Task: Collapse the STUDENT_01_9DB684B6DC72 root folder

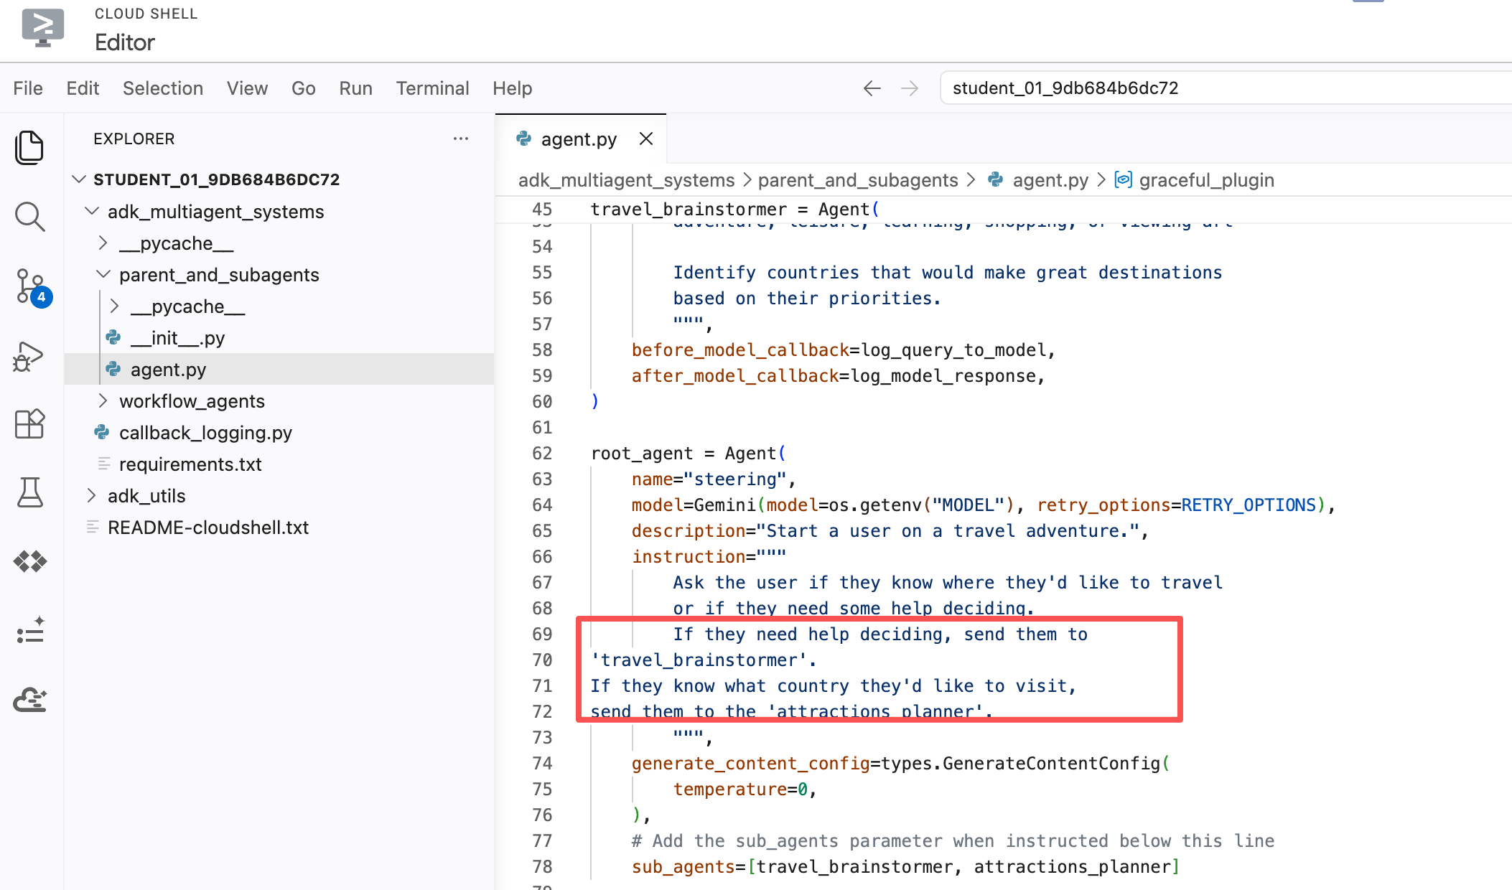Action: pos(79,179)
